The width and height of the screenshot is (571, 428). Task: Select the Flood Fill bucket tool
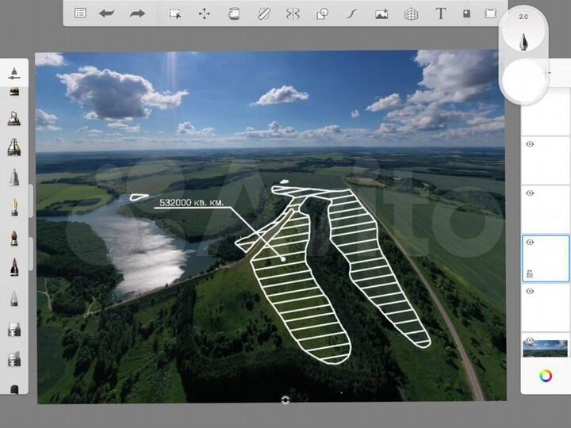point(234,13)
